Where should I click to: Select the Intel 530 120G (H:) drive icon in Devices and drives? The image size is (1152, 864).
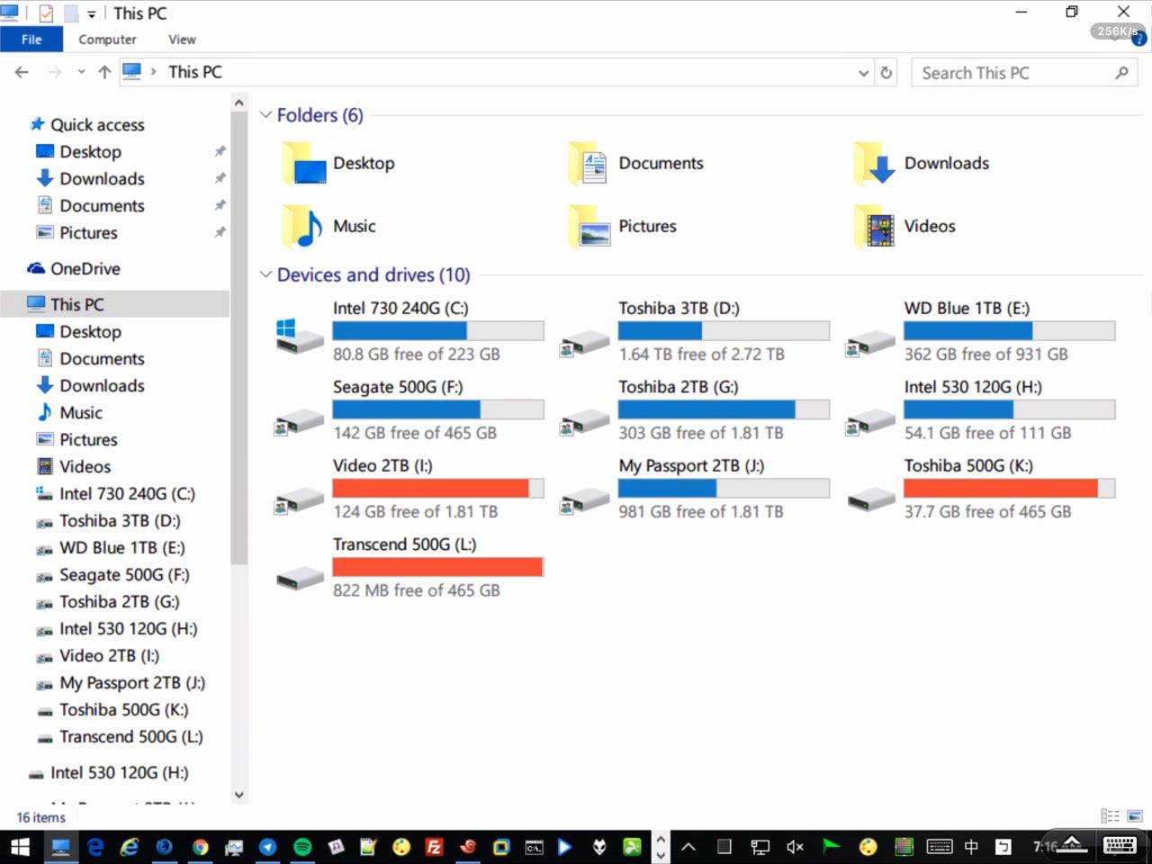pyautogui.click(x=870, y=421)
